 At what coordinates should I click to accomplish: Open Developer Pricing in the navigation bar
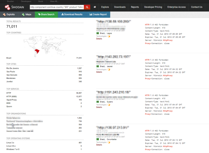coord(153,7)
